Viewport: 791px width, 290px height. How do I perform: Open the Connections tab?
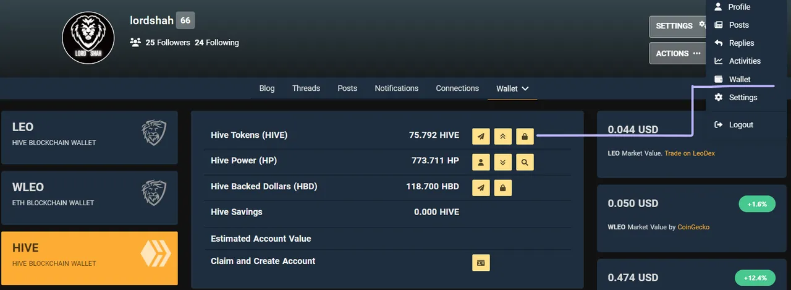click(x=457, y=88)
